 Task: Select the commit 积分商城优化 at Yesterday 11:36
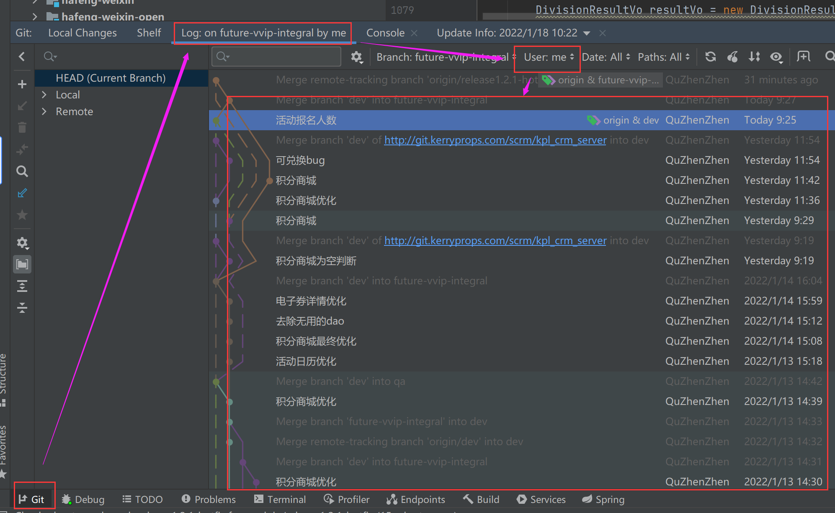point(522,201)
